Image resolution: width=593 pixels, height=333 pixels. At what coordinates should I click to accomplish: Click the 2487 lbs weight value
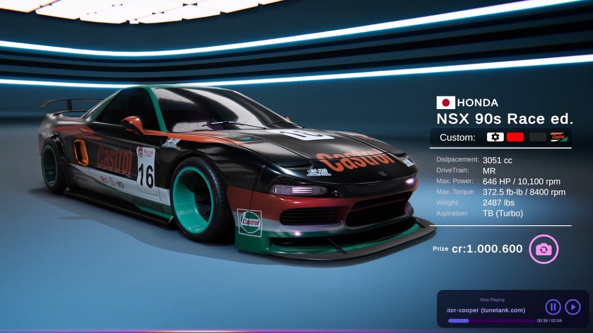point(498,203)
